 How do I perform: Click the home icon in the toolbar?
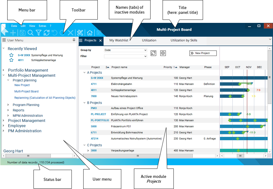90,33
